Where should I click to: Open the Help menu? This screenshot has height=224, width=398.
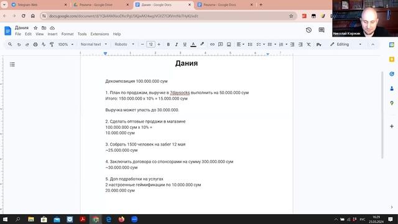point(117,34)
